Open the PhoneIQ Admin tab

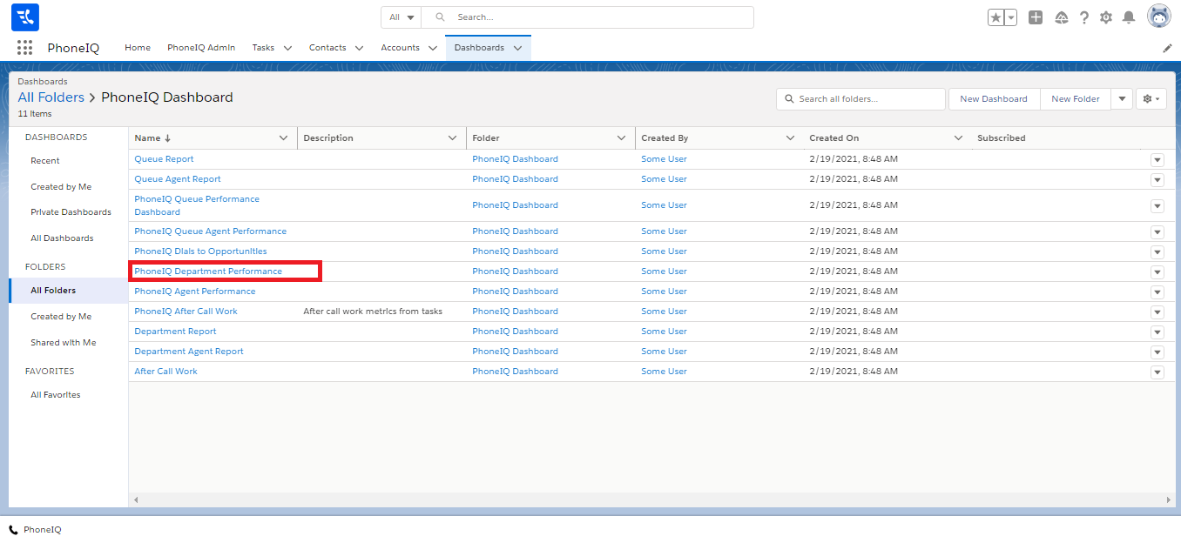click(201, 48)
